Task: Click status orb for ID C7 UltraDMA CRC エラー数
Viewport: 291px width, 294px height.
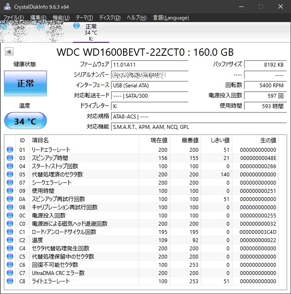Action: [x=10, y=273]
